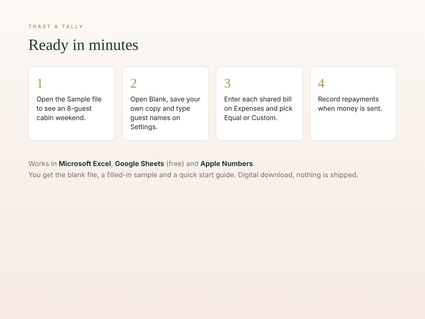425x319 pixels.
Task: Select the 'Ready in minutes' heading
Action: (x=83, y=45)
